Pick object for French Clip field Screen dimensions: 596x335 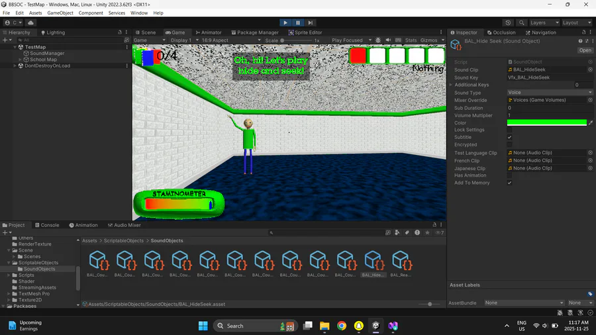pyautogui.click(x=590, y=160)
